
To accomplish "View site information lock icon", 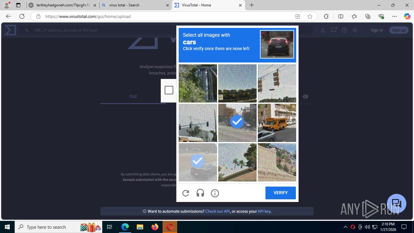I will (x=38, y=16).
